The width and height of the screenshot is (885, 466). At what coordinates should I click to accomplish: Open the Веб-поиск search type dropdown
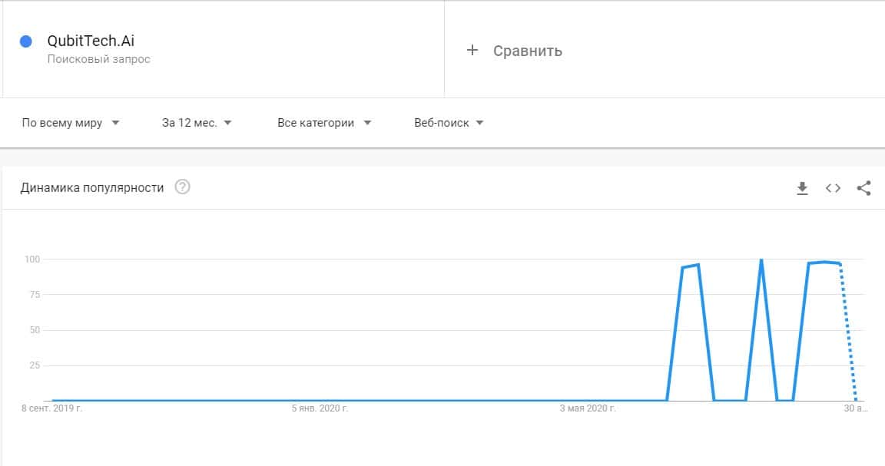click(449, 123)
